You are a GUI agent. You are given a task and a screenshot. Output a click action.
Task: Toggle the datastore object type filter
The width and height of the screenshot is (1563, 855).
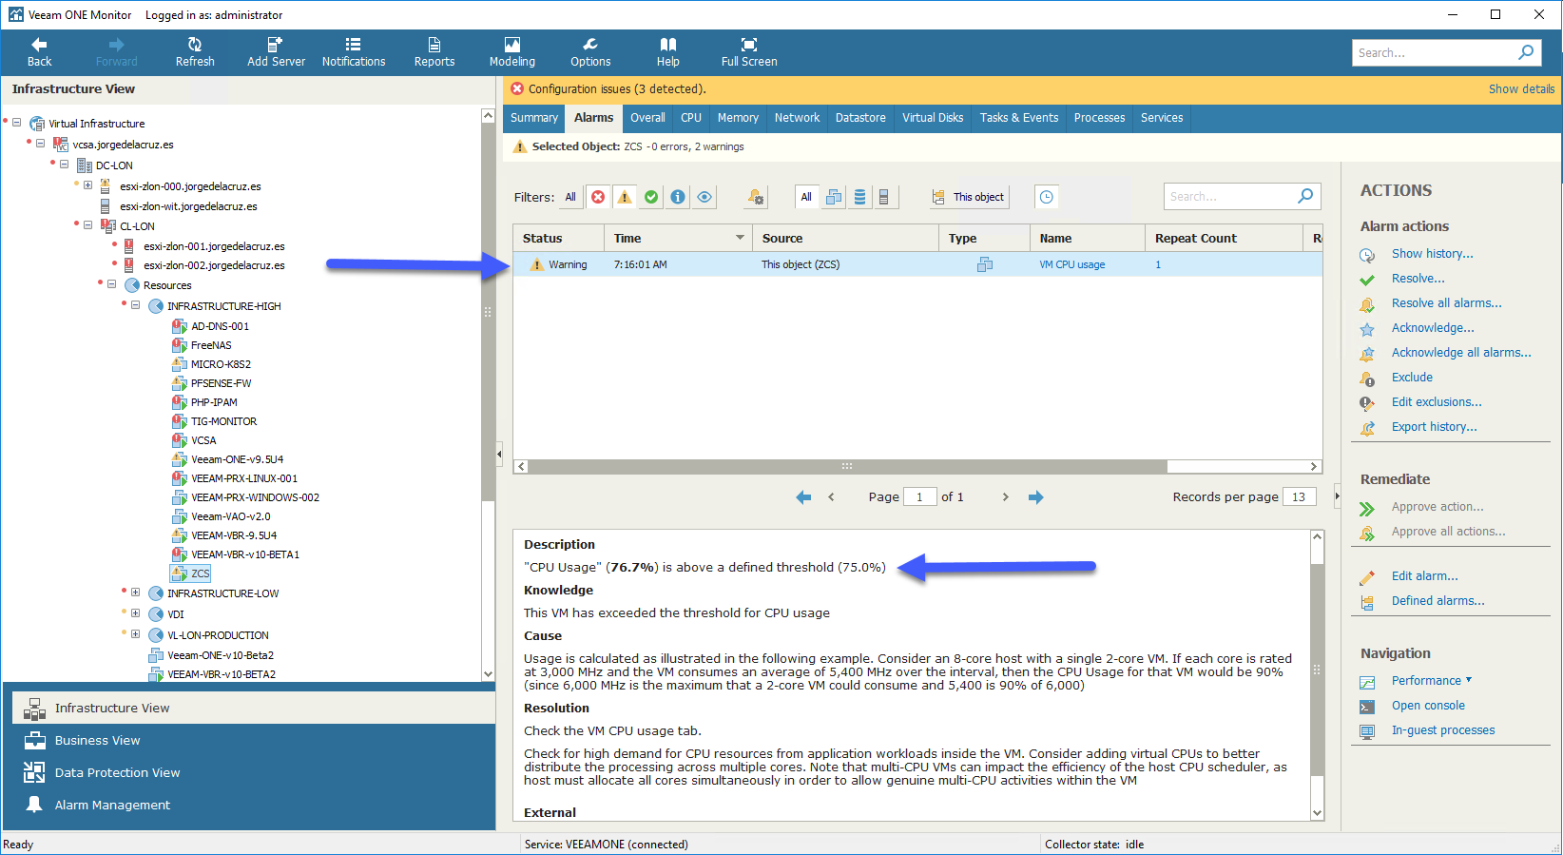(859, 197)
